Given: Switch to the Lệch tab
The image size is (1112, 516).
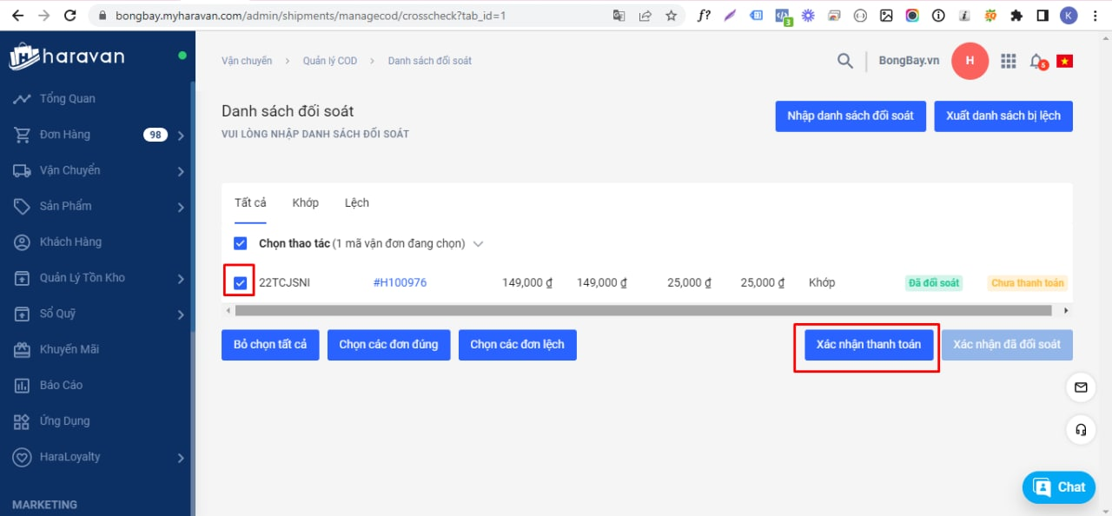Looking at the screenshot, I should pyautogui.click(x=356, y=202).
